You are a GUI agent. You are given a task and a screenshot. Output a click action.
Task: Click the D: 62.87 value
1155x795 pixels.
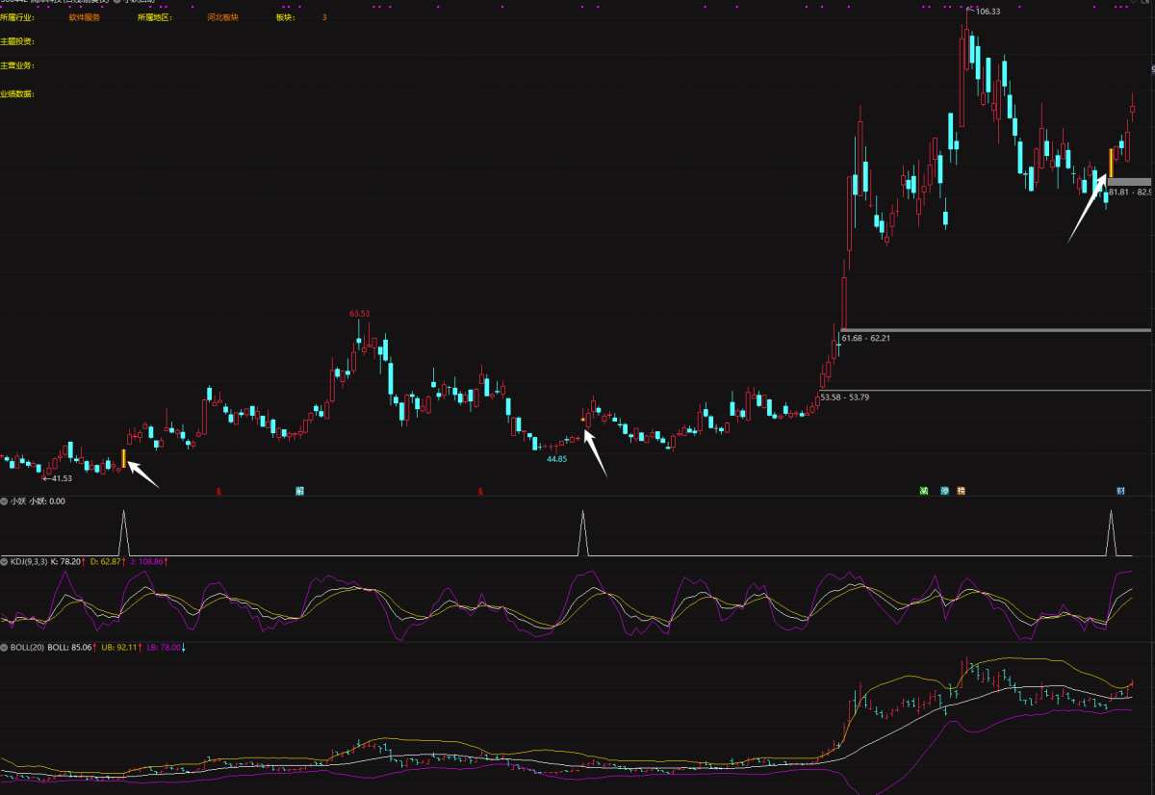click(107, 561)
